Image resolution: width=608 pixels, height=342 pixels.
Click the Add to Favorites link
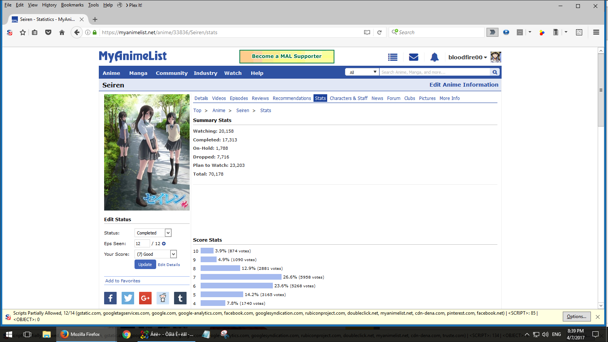pos(123,281)
